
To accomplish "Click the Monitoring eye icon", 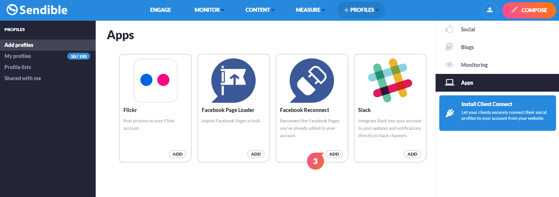I will pyautogui.click(x=449, y=65).
